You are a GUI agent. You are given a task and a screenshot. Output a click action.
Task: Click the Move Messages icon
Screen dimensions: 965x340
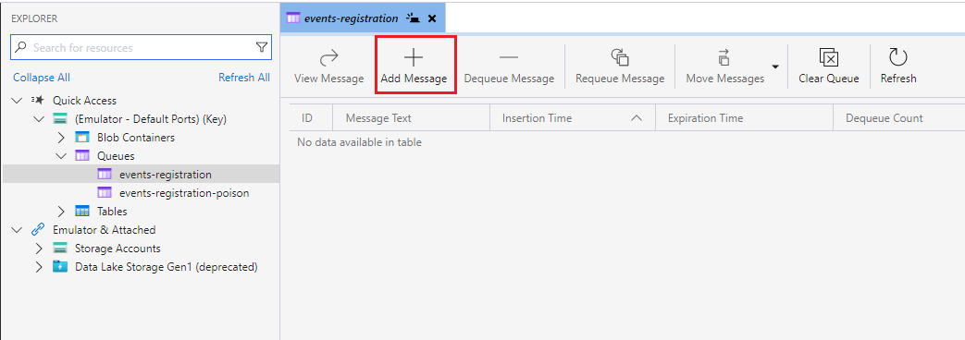click(724, 58)
